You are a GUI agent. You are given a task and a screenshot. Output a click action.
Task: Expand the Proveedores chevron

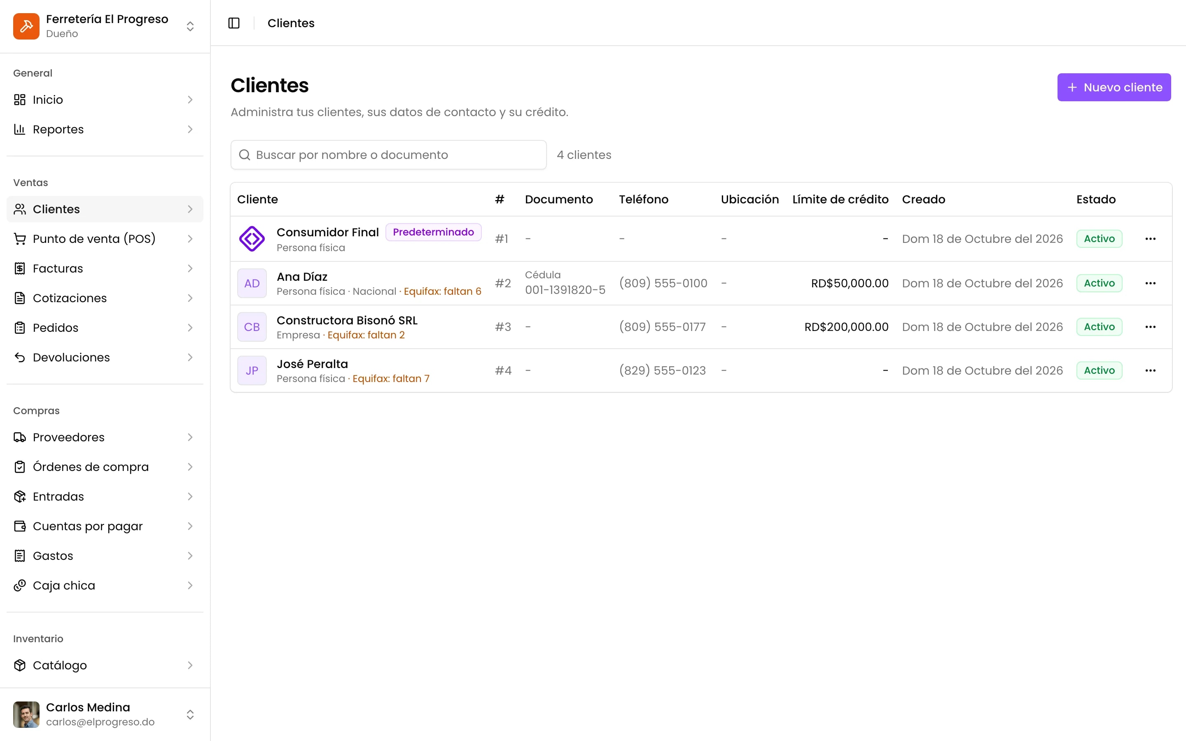[190, 437]
